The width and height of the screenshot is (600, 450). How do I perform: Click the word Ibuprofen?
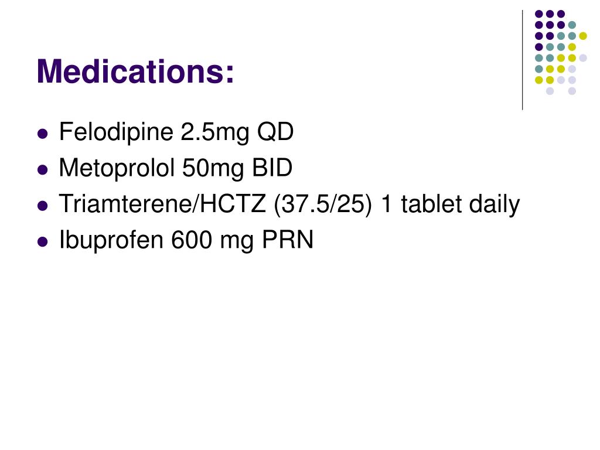(x=112, y=240)
